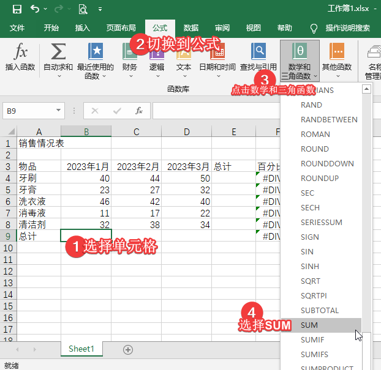Screen dimensions: 381x370
Task: Select column D header
Action: (x=186, y=131)
